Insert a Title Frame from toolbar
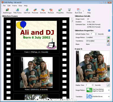113x102 pixels. (x=18, y=11)
